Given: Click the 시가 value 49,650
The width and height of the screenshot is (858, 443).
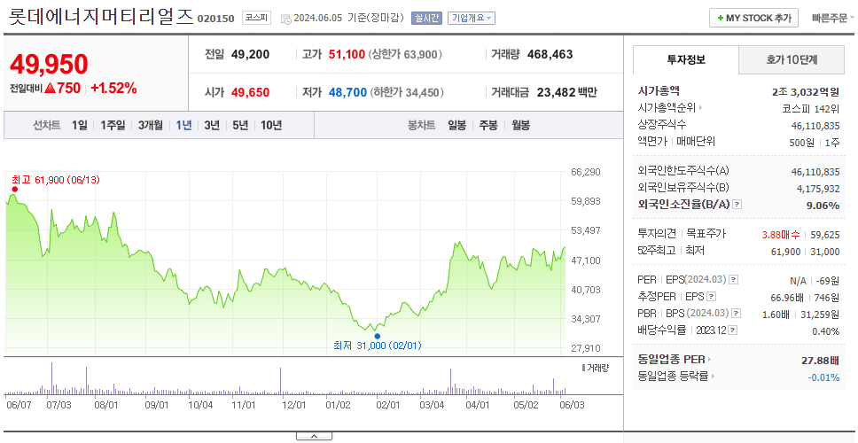Looking at the screenshot, I should [x=251, y=92].
